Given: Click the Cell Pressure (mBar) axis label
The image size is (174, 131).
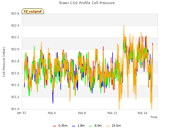Looking at the screenshot, I should coord(4,62).
